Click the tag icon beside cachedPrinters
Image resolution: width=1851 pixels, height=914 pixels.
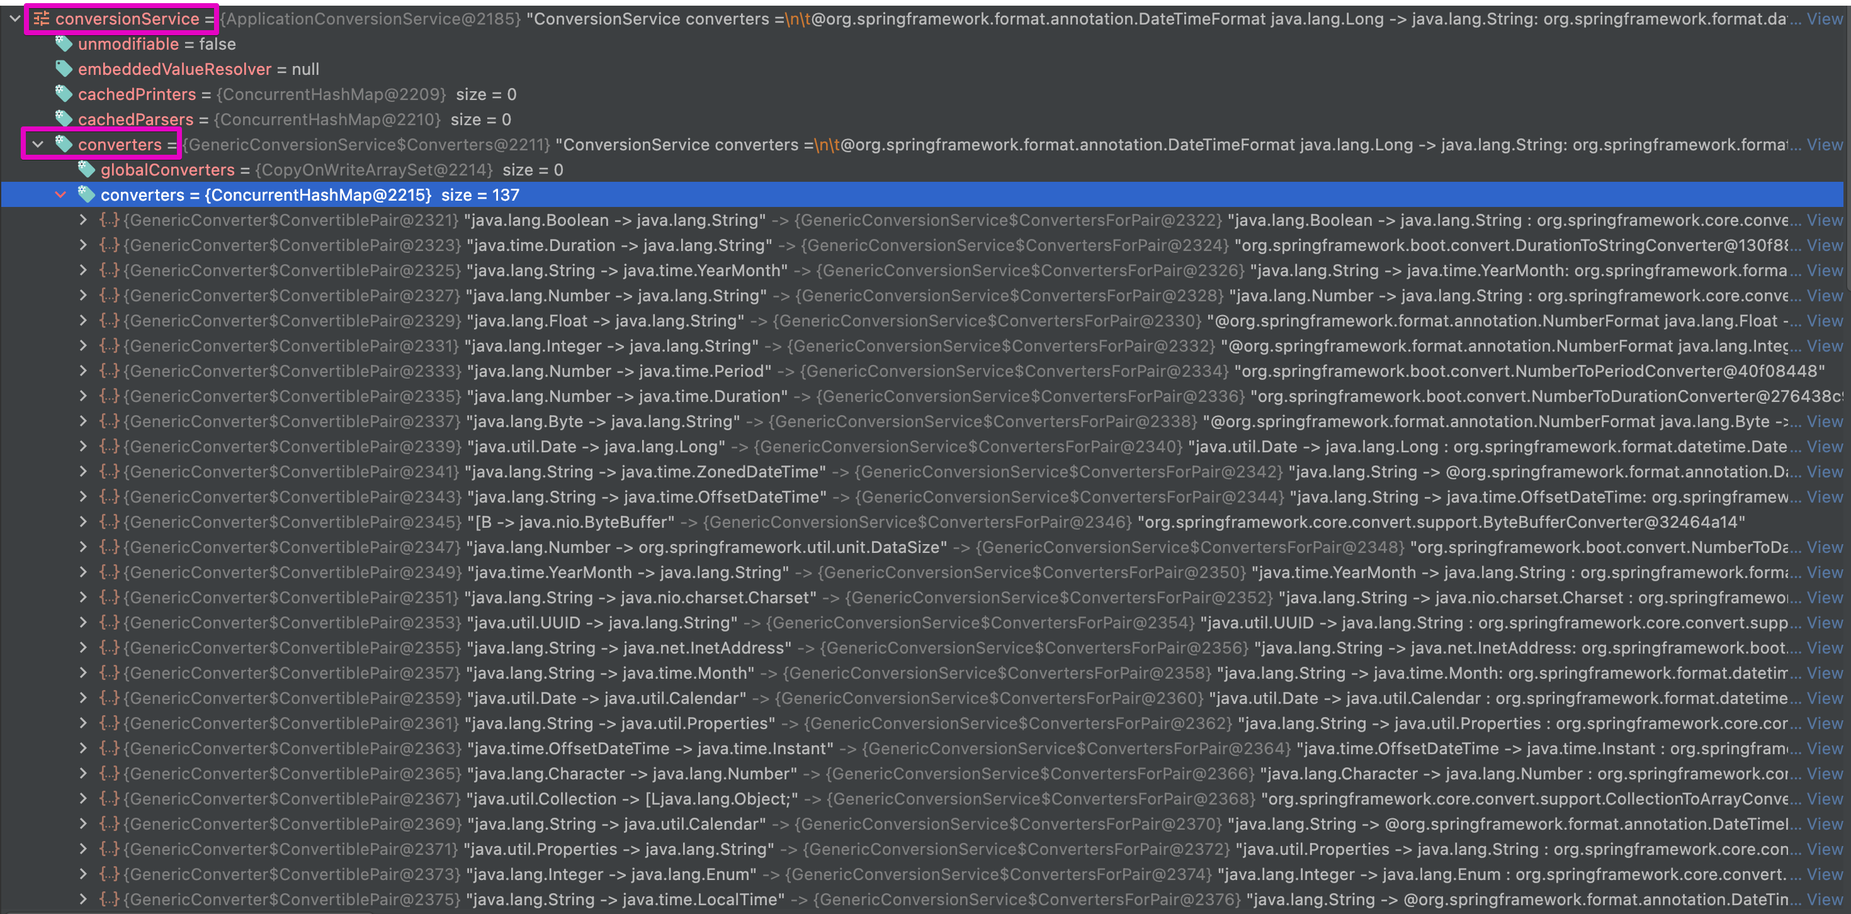[x=64, y=94]
